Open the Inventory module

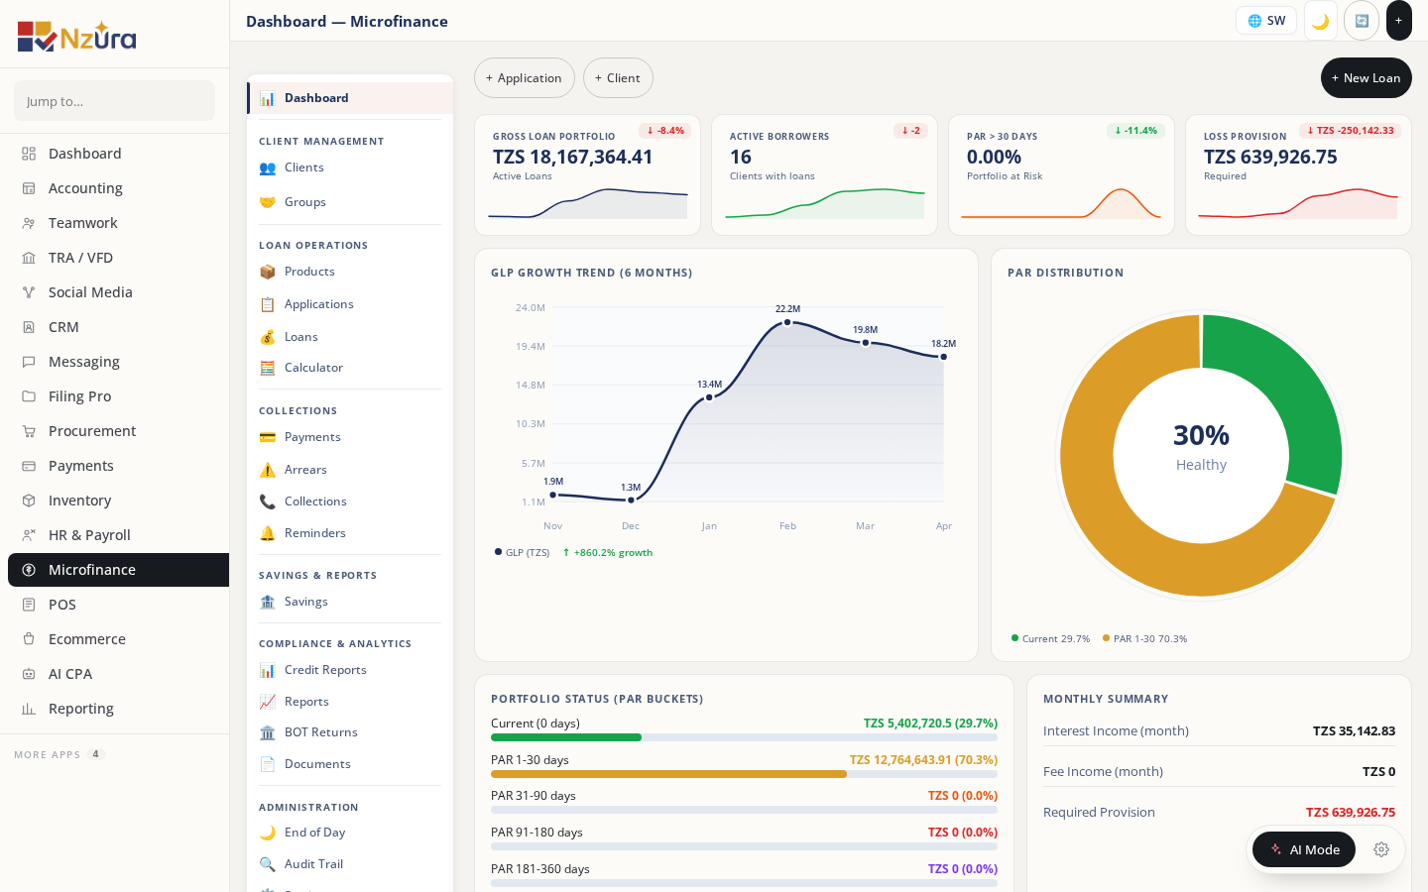pos(118,501)
